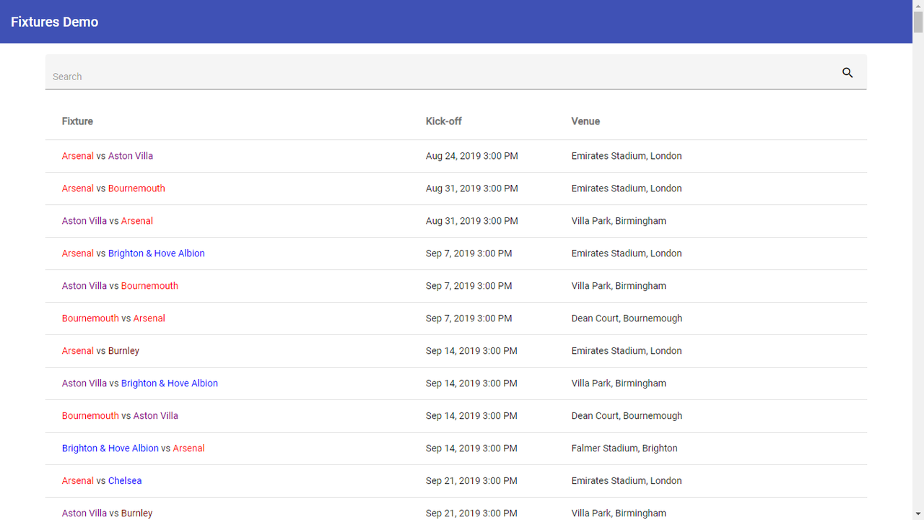Click the Villa Park, Birmingham venue entry
924x520 pixels.
618,220
